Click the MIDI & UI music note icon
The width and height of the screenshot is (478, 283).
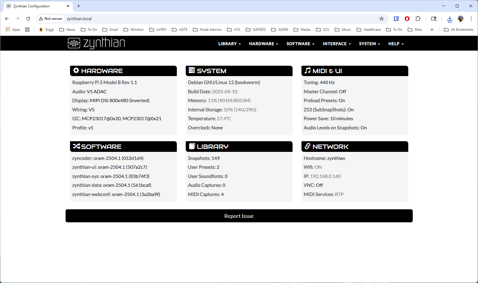tap(308, 70)
